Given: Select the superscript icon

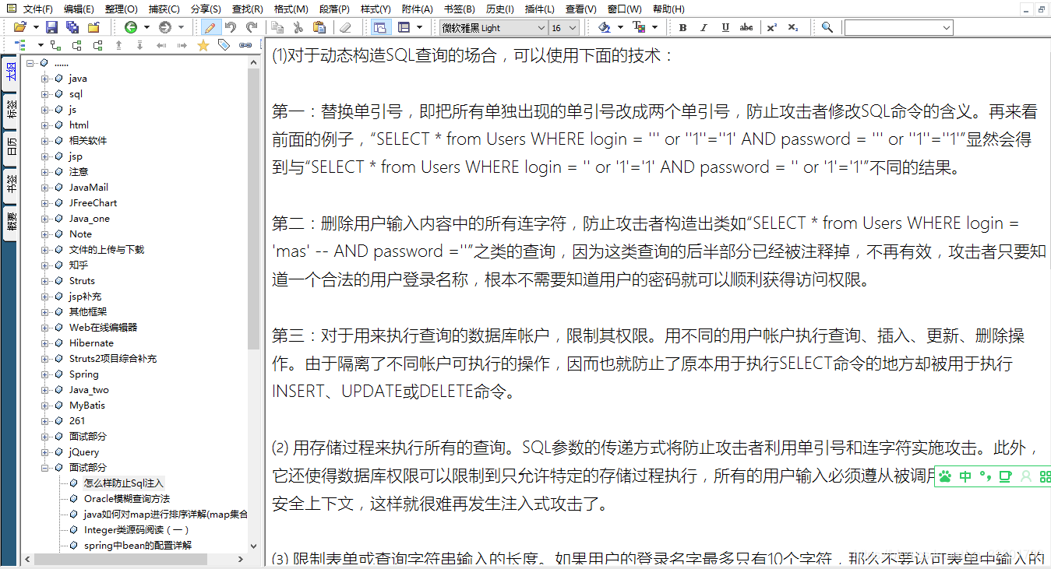Looking at the screenshot, I should 771,26.
